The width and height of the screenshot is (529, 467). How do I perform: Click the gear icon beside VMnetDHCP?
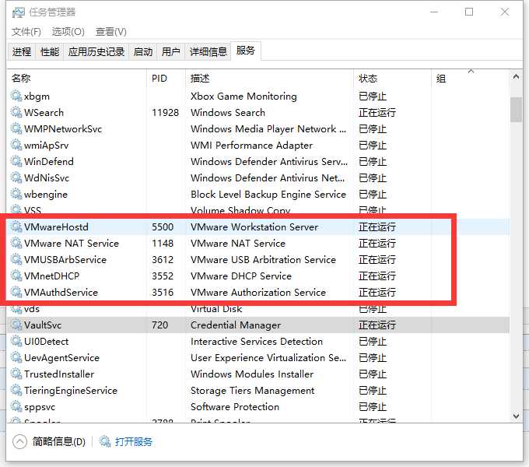(x=16, y=276)
